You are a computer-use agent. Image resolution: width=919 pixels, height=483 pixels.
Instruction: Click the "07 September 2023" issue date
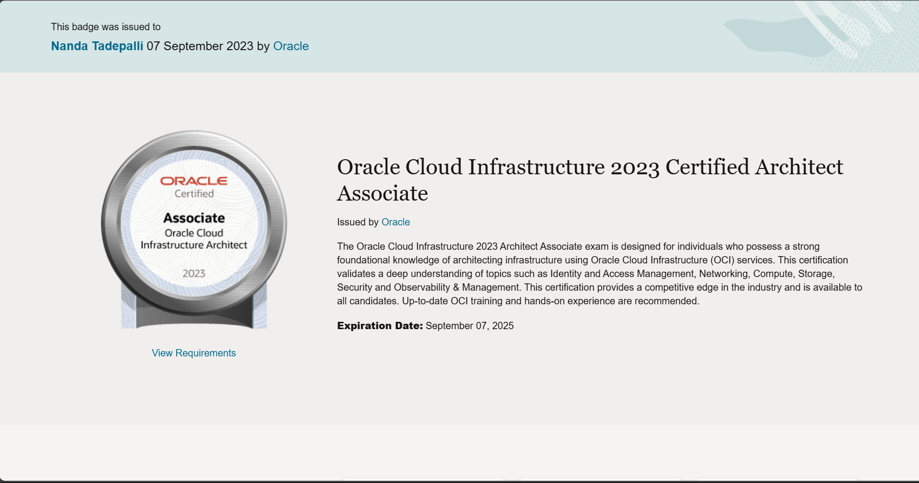pyautogui.click(x=200, y=46)
